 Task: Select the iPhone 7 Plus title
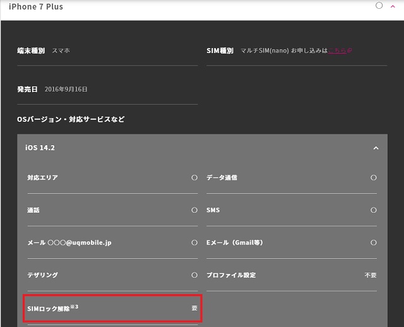pyautogui.click(x=35, y=7)
